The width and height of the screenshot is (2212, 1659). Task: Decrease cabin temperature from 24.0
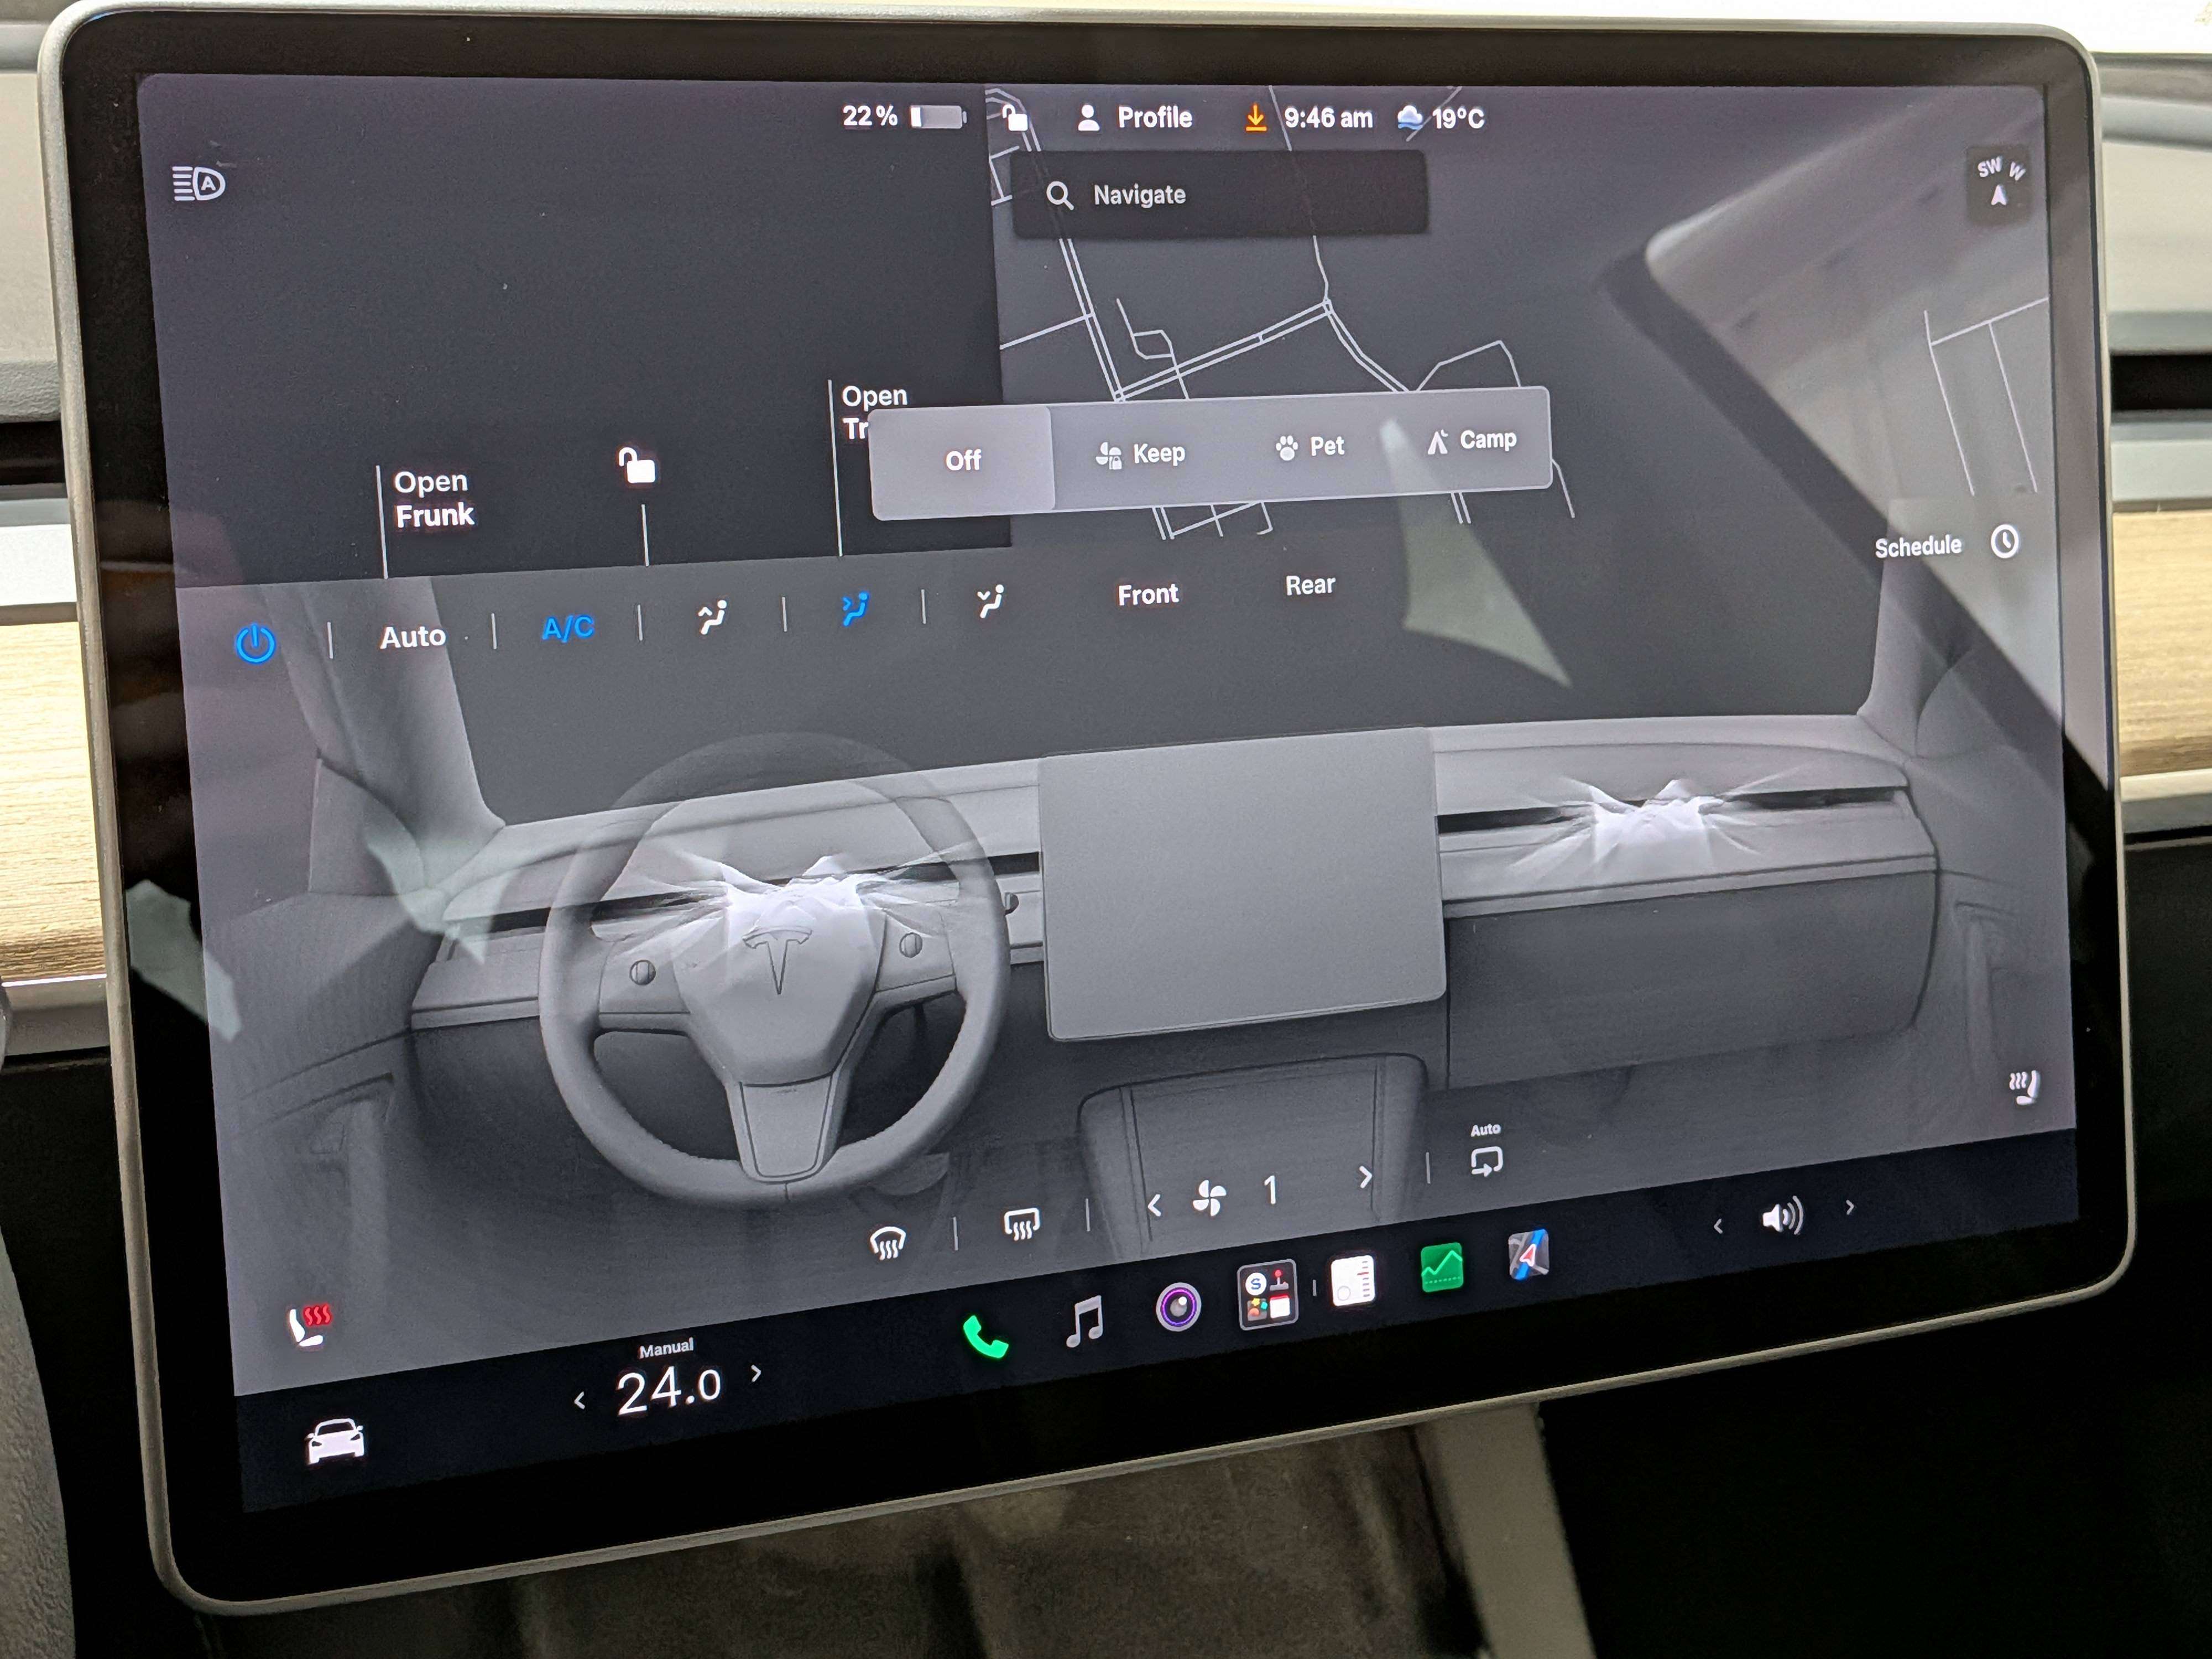coord(580,1401)
